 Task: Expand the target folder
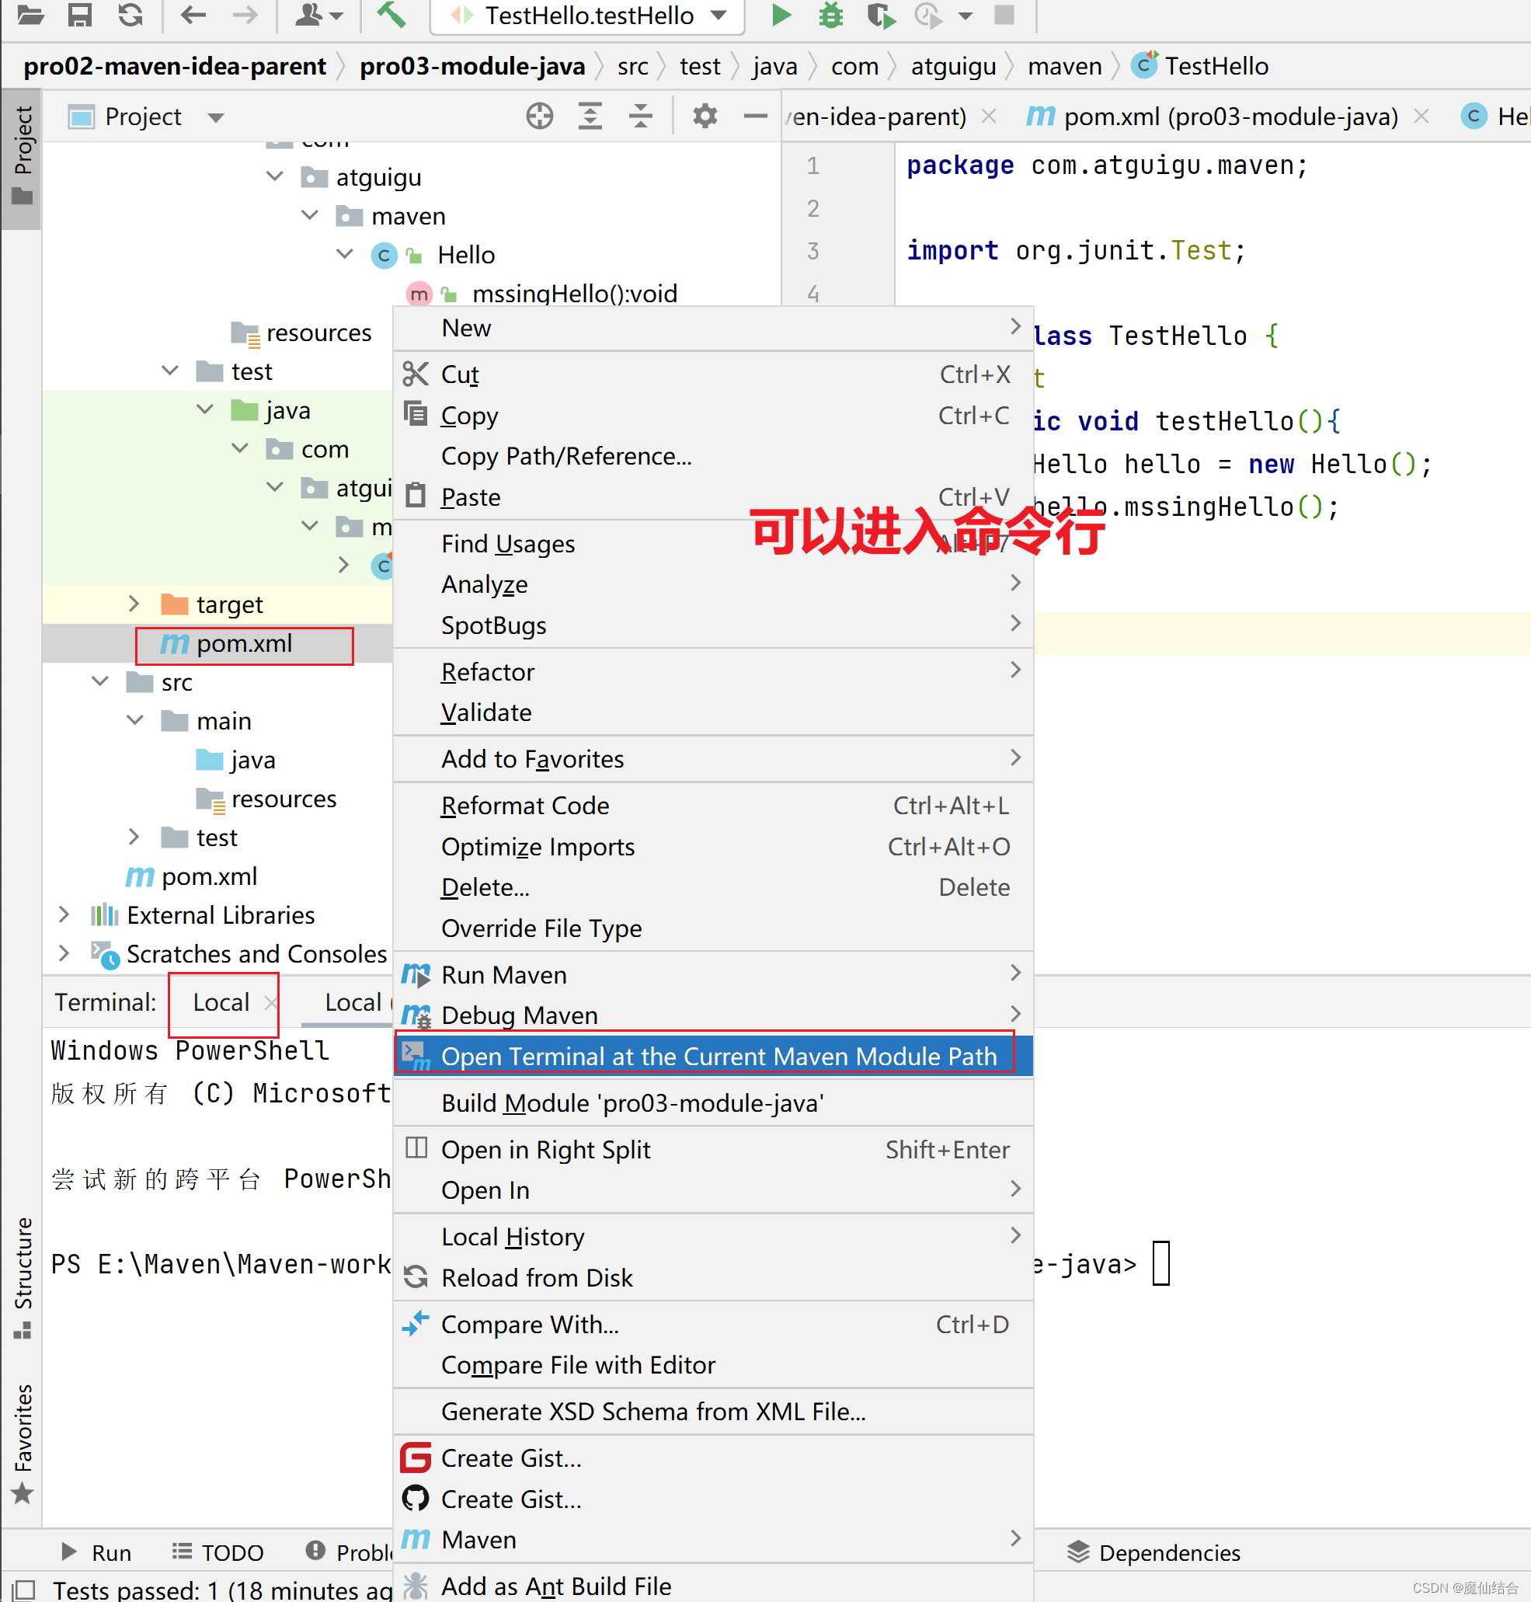pyautogui.click(x=134, y=603)
